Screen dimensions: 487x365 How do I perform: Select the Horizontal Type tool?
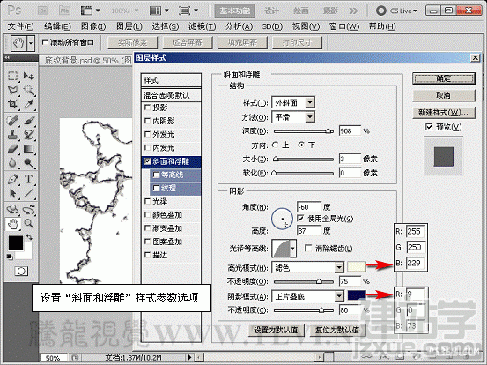point(28,179)
